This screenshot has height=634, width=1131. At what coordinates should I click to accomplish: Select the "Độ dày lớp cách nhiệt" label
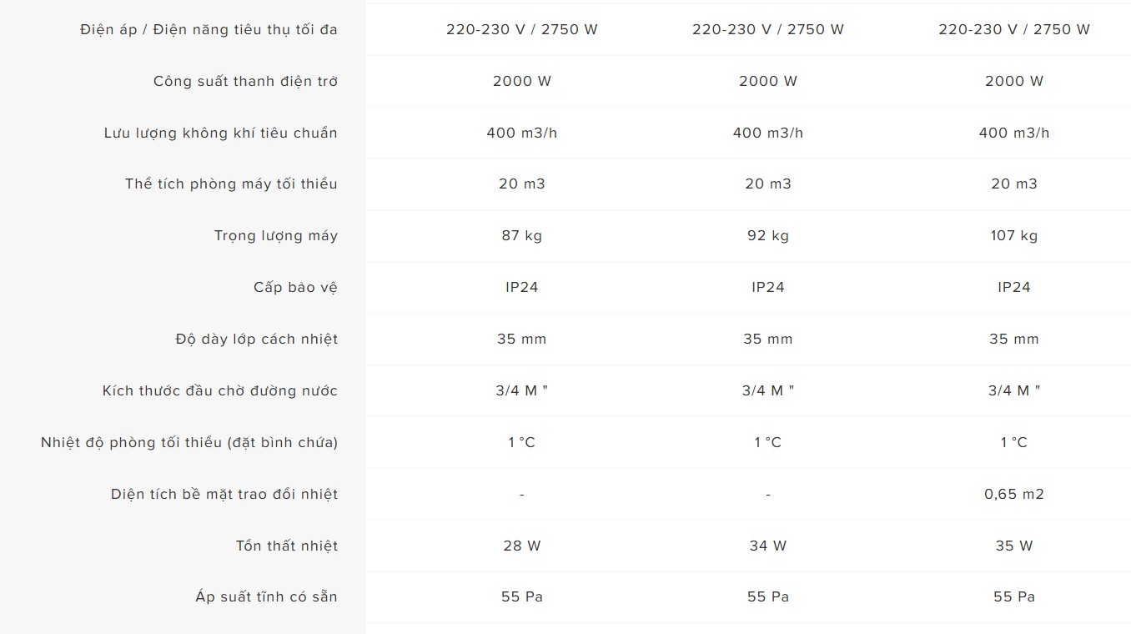click(x=256, y=339)
